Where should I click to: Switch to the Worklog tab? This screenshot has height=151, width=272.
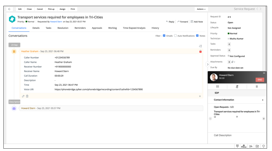coord(112,28)
